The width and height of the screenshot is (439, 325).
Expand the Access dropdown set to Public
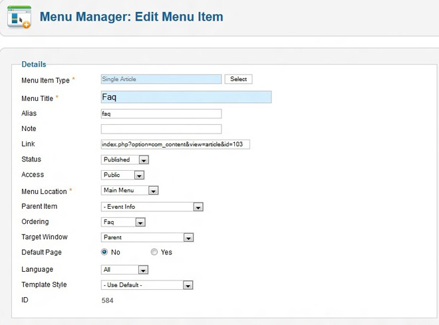pyautogui.click(x=123, y=175)
